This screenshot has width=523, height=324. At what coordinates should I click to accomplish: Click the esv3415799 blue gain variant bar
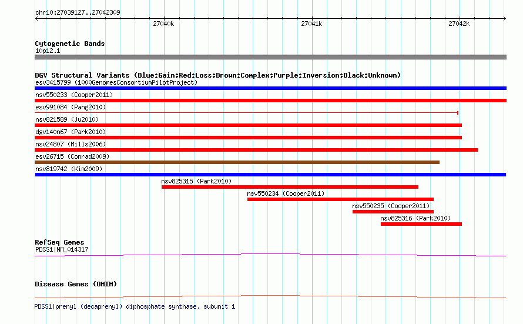coord(270,88)
